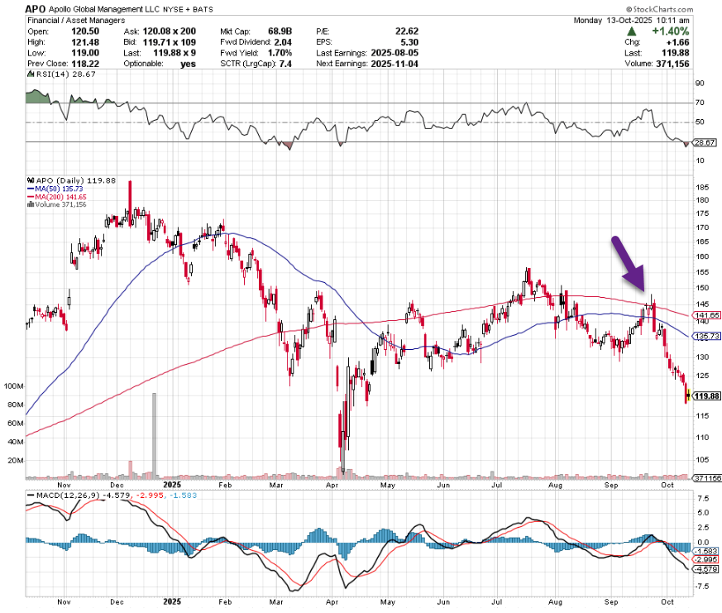Image resolution: width=722 pixels, height=613 pixels.
Task: Click the purple arrow annotation on the chart
Action: [x=629, y=264]
